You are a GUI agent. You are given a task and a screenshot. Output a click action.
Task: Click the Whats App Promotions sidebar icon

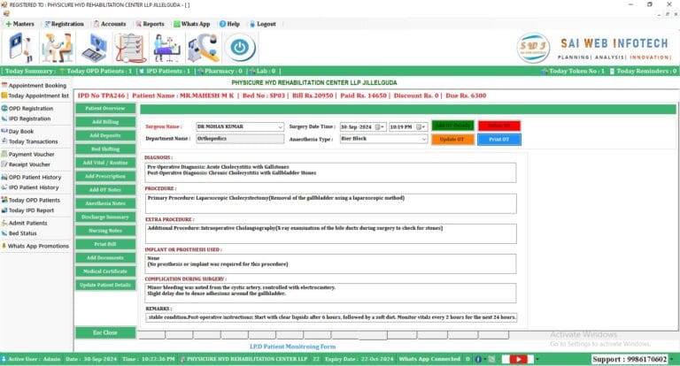(x=4, y=246)
